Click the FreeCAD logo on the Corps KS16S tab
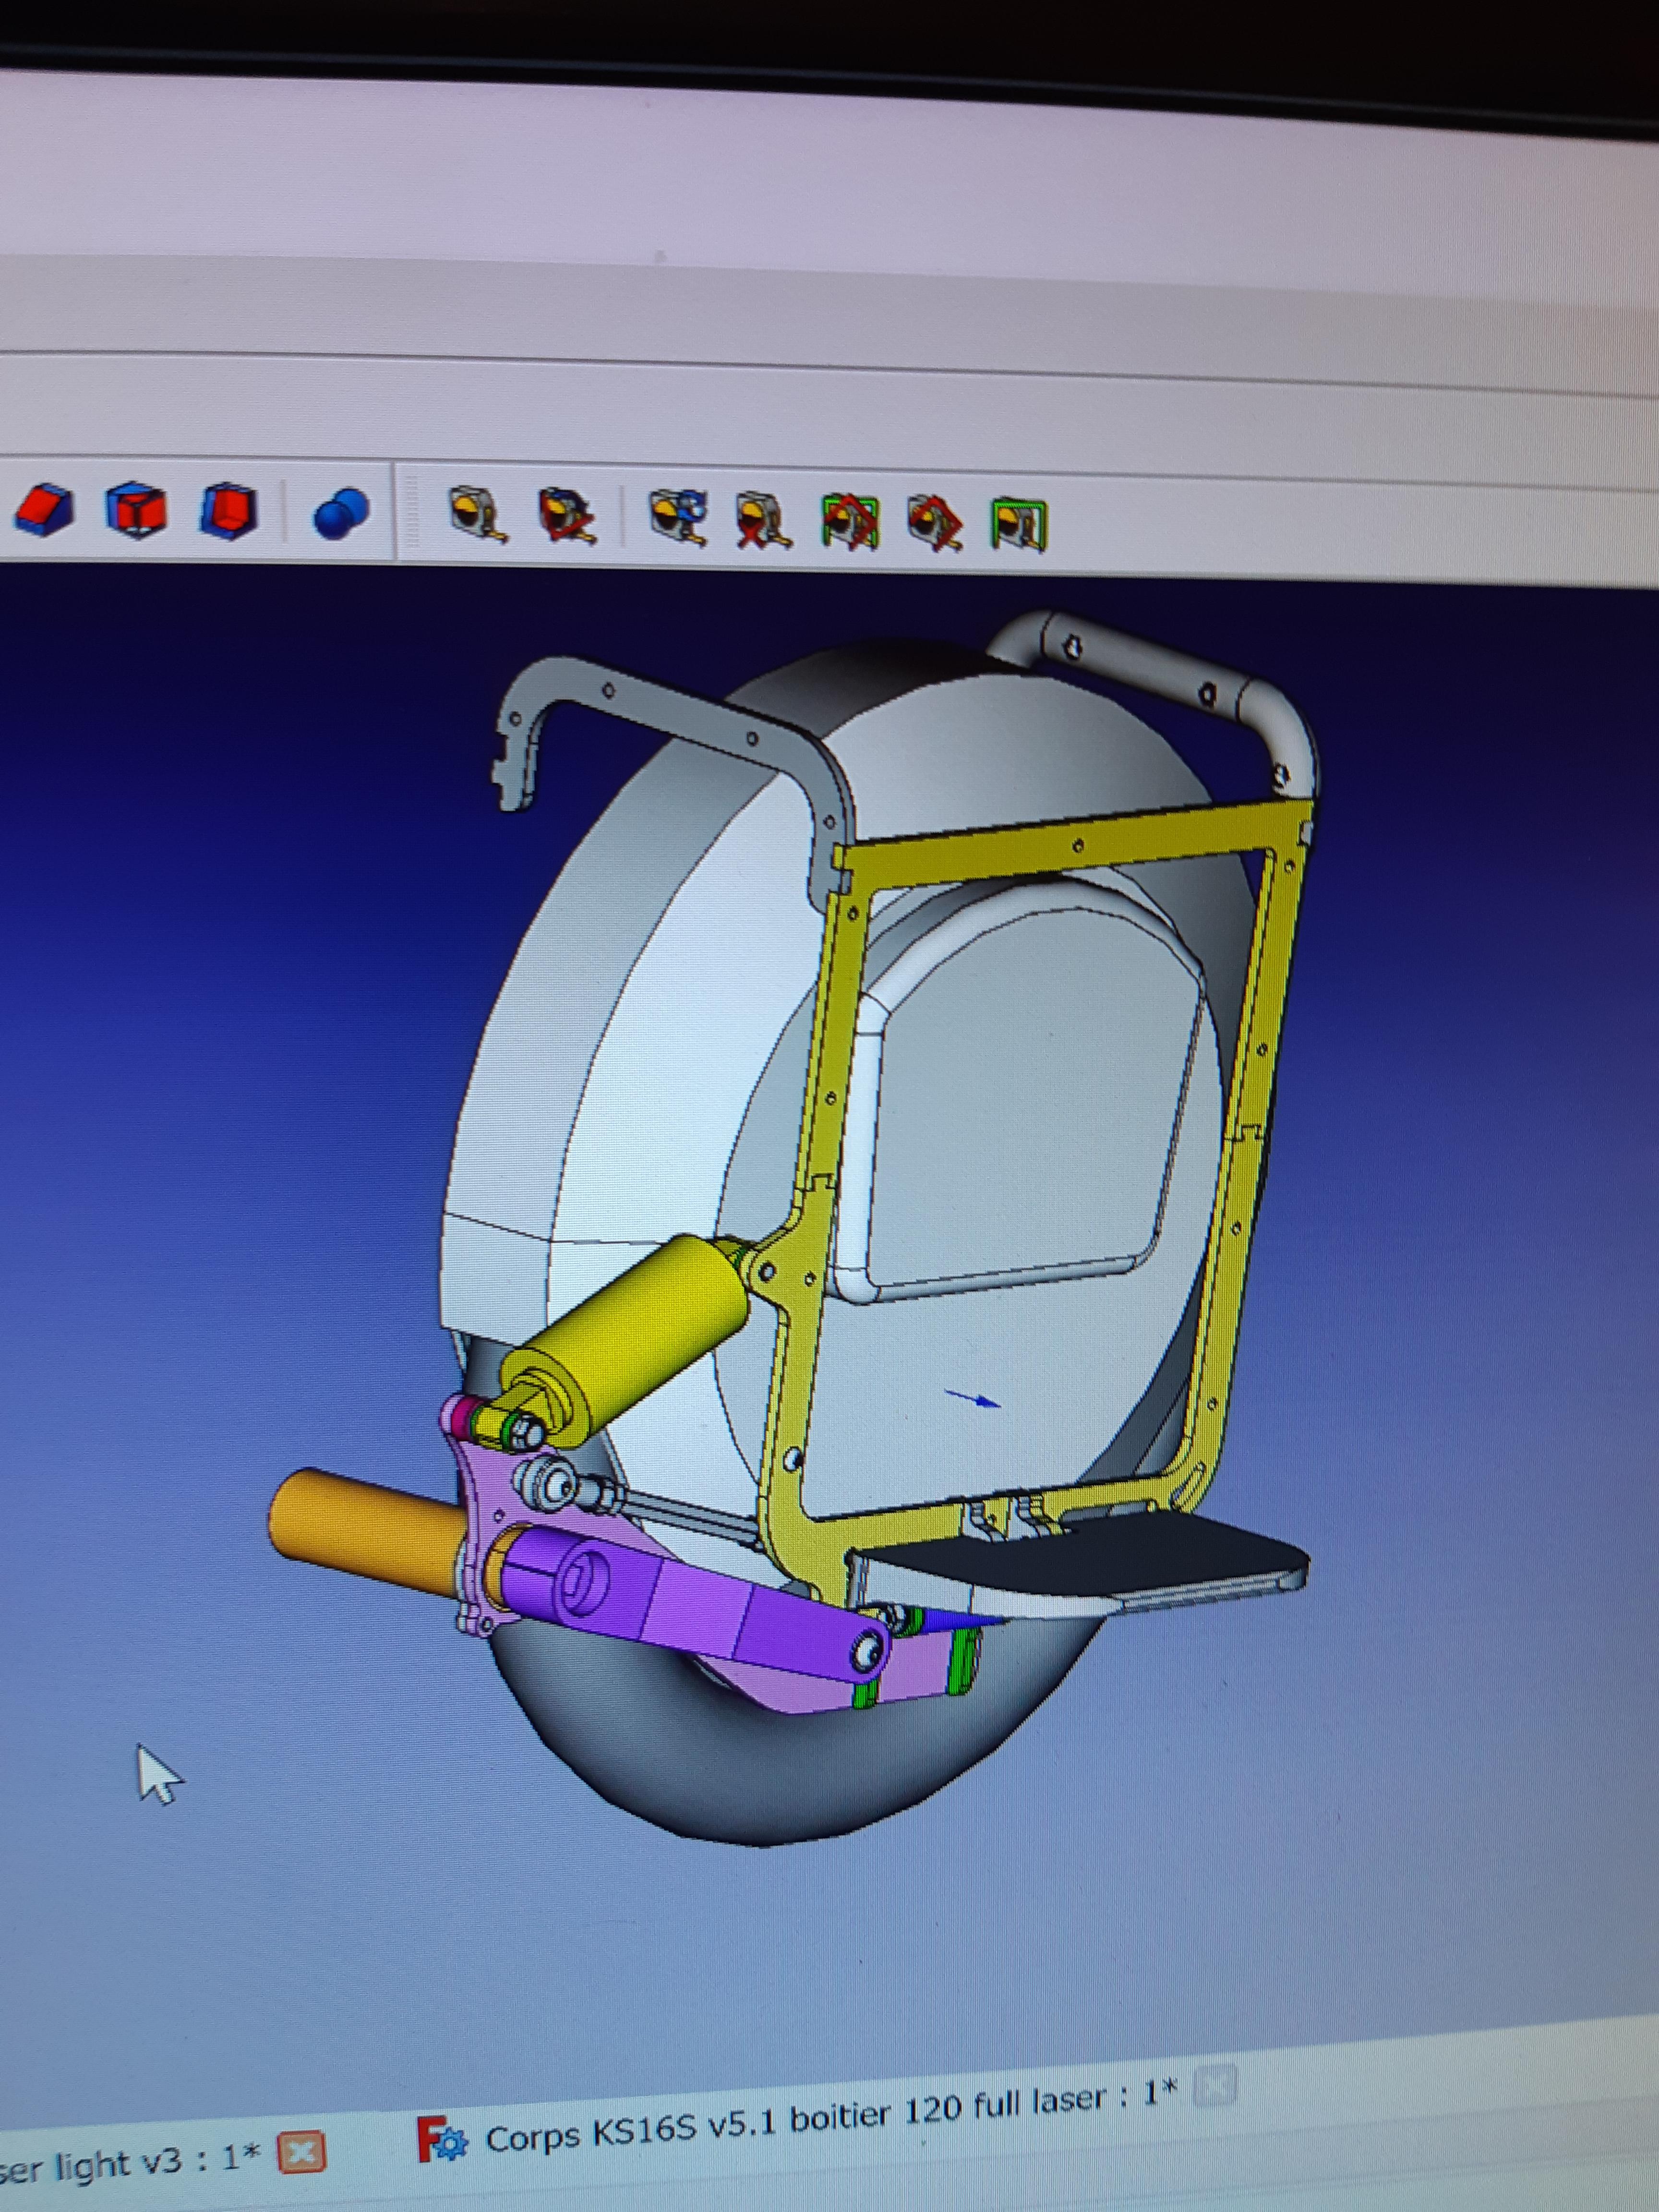 [x=441, y=2140]
